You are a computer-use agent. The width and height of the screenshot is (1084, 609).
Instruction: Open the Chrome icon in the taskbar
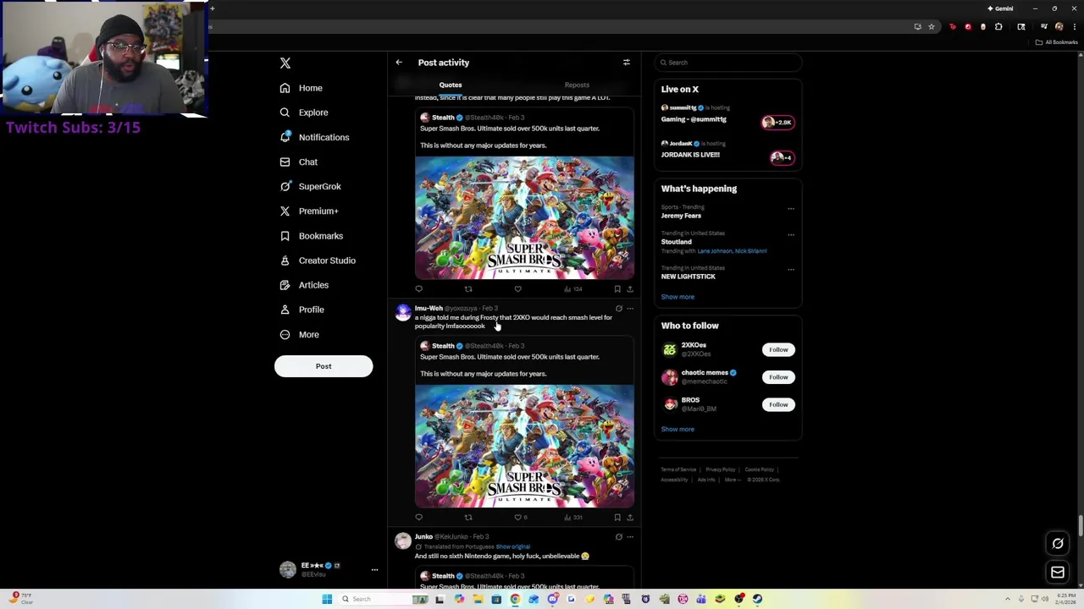pyautogui.click(x=515, y=600)
